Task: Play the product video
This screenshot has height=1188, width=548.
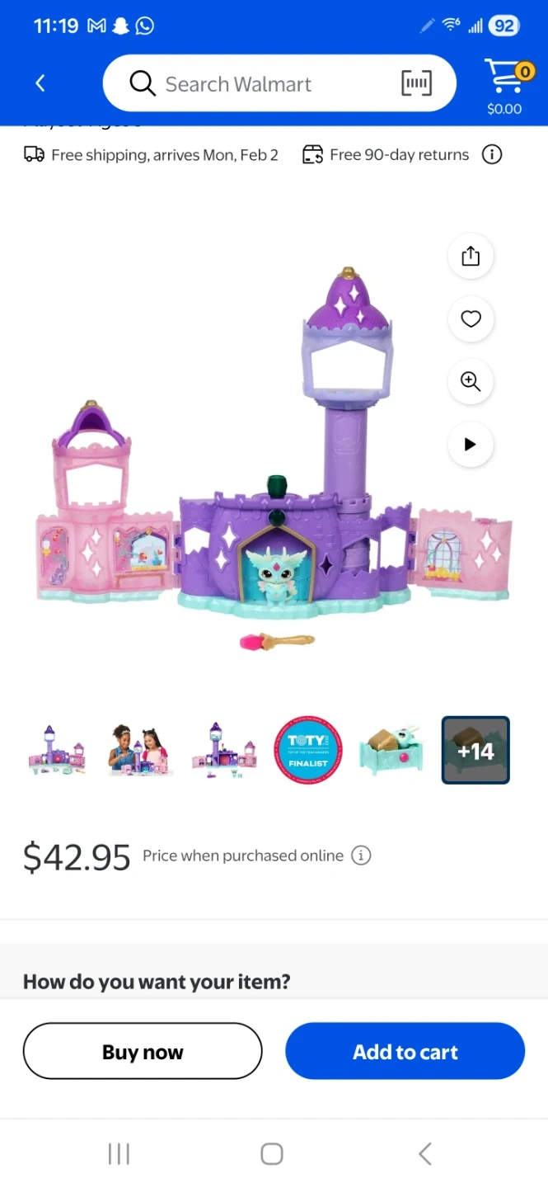Action: tap(471, 445)
